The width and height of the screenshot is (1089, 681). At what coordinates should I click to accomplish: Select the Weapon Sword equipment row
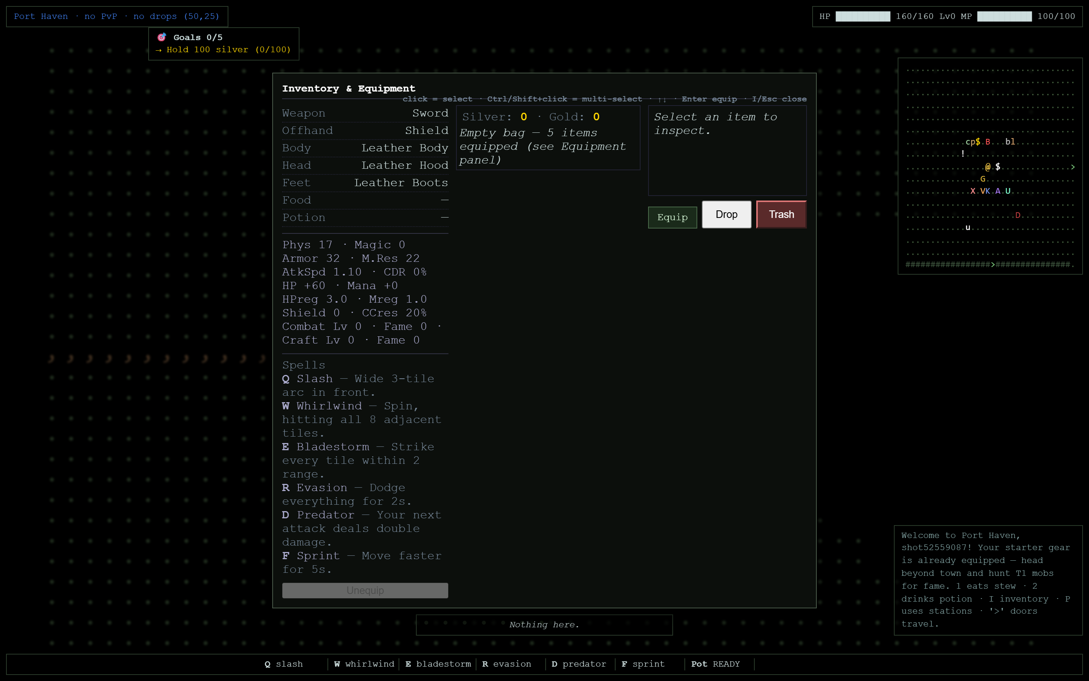point(365,113)
